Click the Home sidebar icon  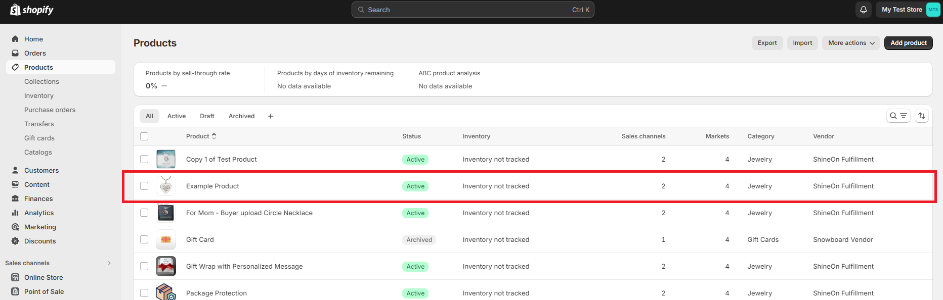click(15, 39)
